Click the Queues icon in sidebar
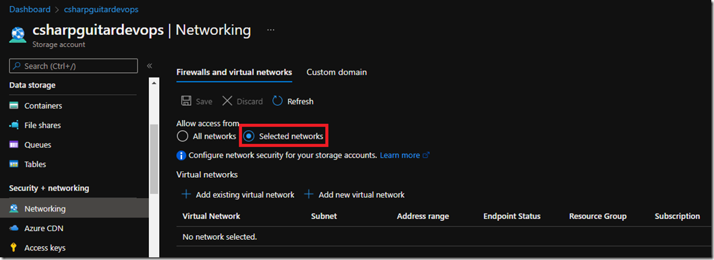Viewport: 714px width, 260px height. click(14, 145)
